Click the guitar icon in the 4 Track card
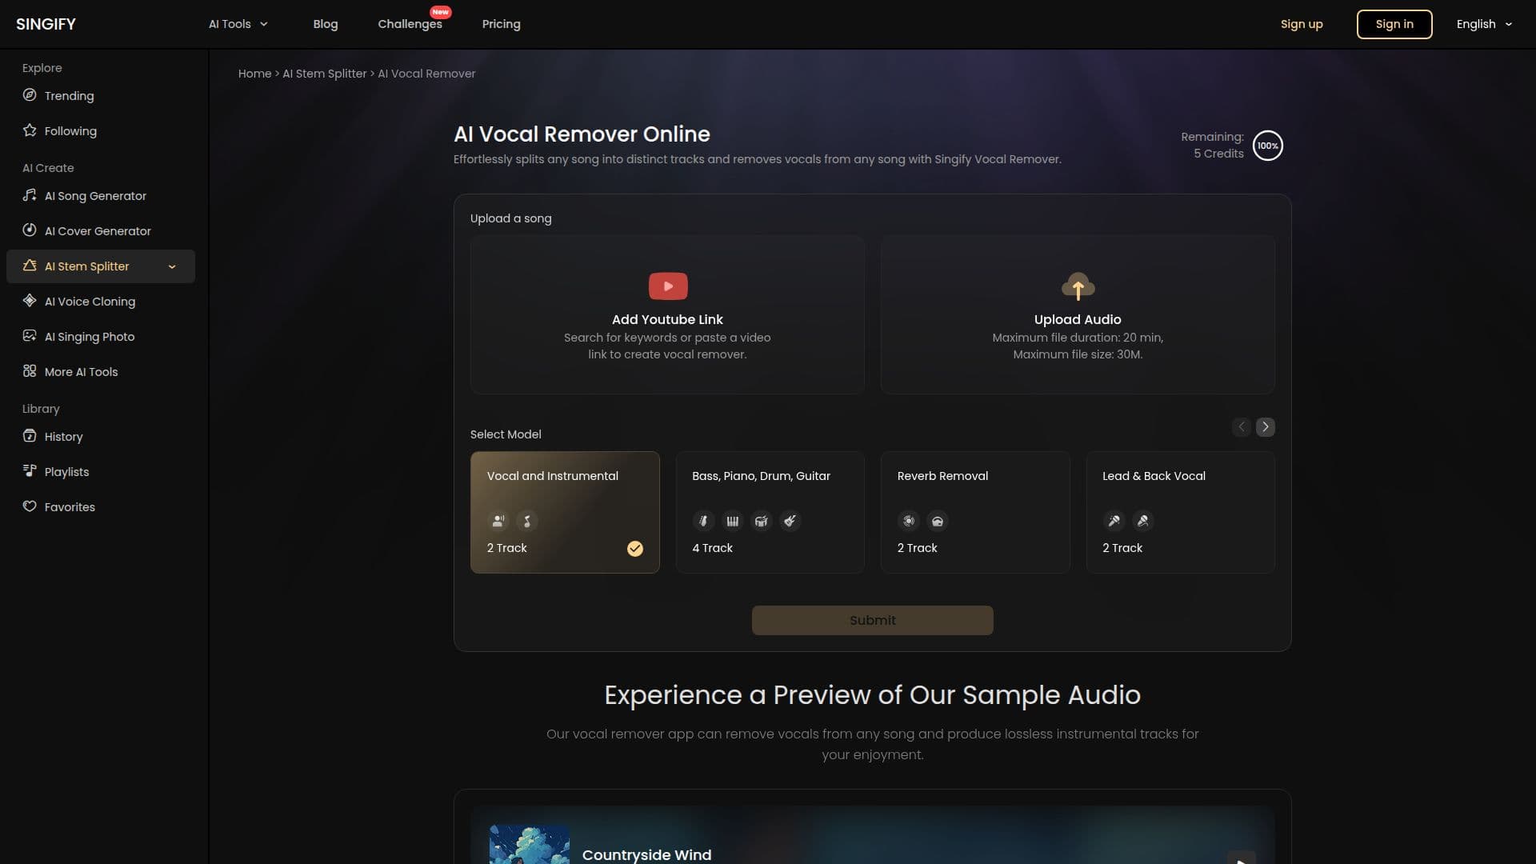 point(790,522)
